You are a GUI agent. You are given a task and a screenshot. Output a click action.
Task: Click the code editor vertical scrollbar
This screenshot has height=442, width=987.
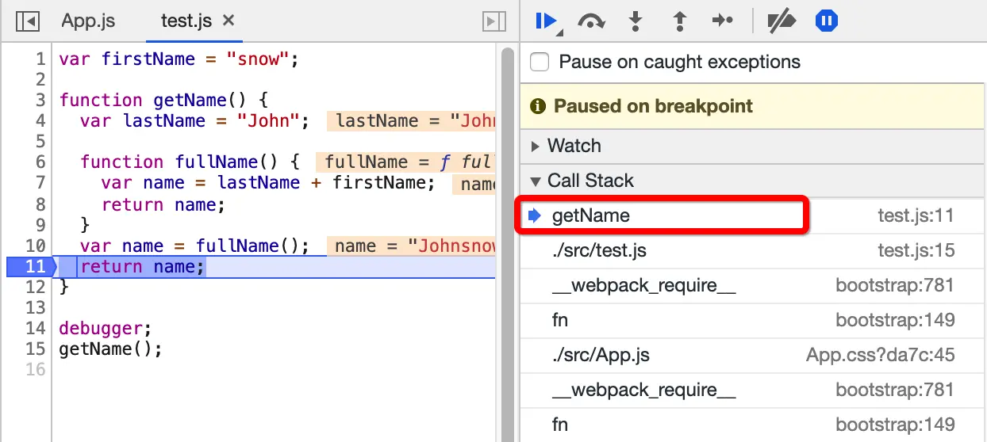tap(506, 242)
